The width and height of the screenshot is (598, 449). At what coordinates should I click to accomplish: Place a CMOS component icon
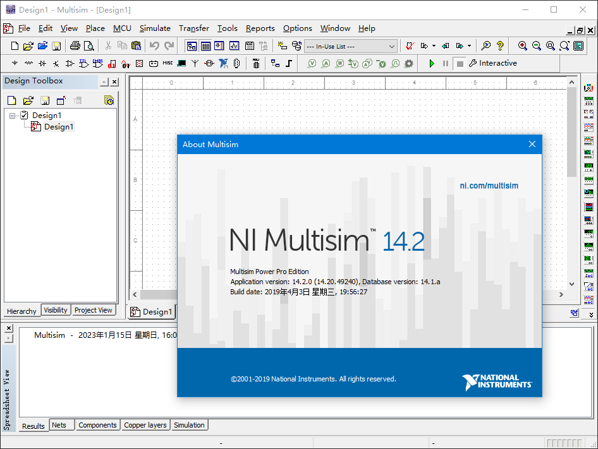coord(97,63)
